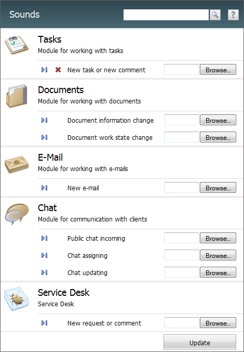Remove sound with red X for new task
The height and width of the screenshot is (352, 244).
58,70
